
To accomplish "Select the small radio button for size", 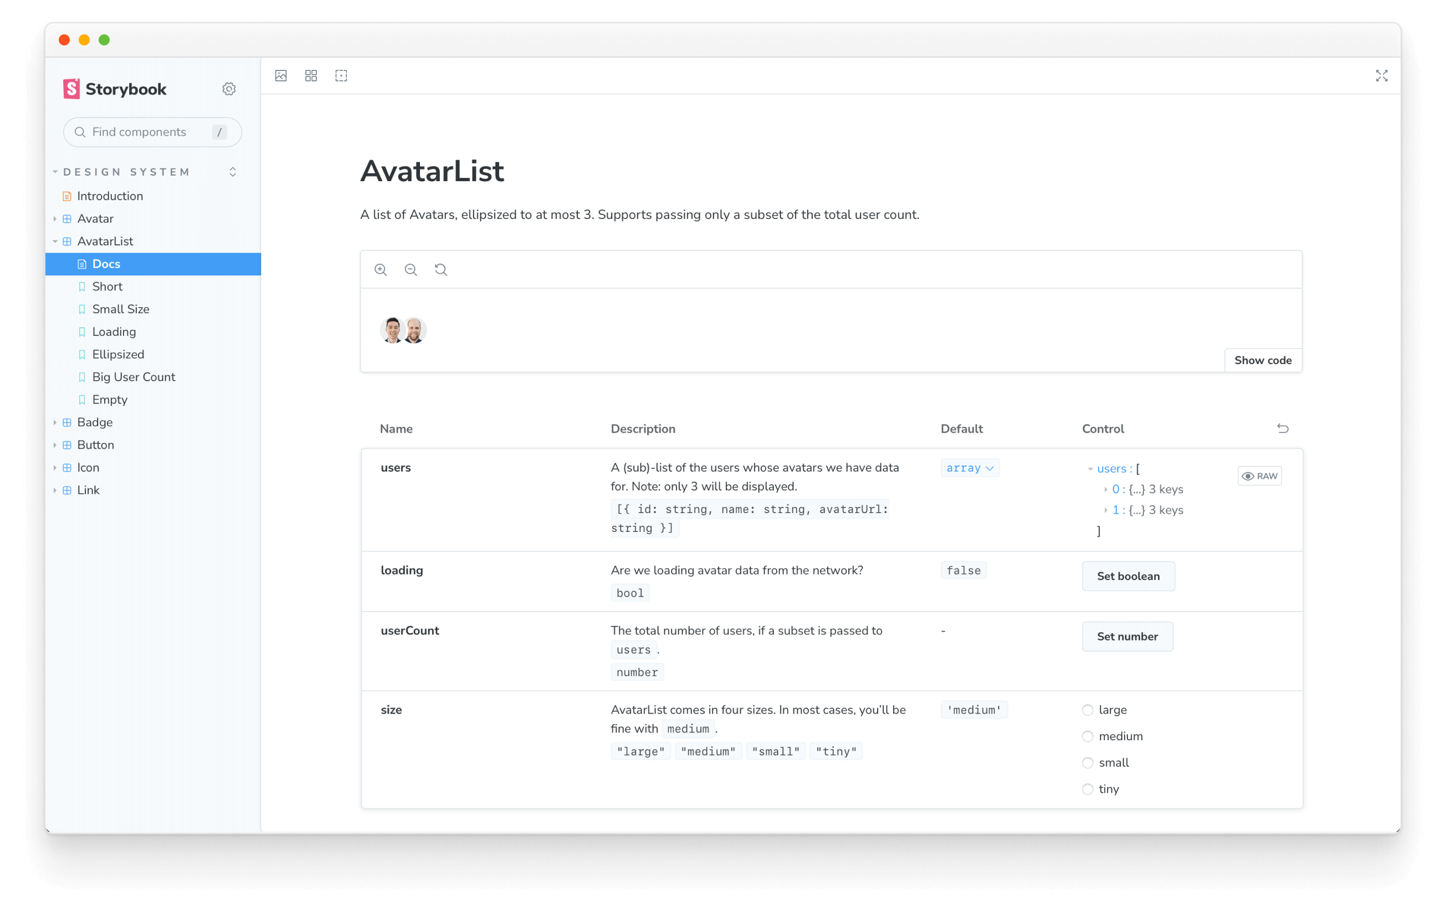I will point(1088,763).
